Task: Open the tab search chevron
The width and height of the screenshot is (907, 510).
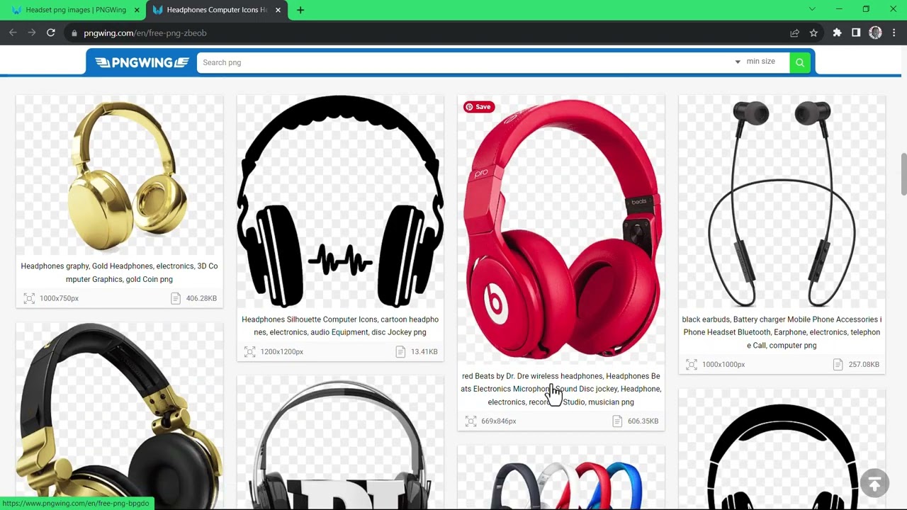Action: click(x=812, y=9)
